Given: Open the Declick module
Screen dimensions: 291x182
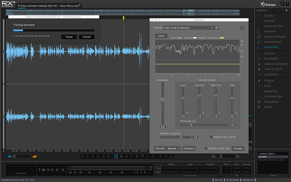Looking at the screenshot, I should point(269,21).
